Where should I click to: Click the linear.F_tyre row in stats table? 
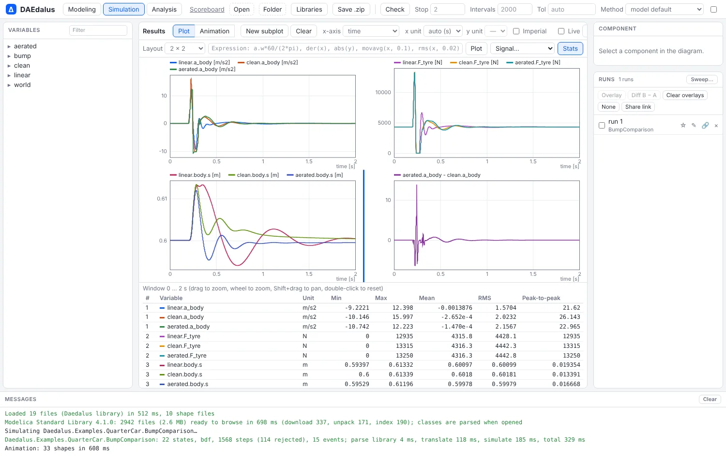coord(363,336)
